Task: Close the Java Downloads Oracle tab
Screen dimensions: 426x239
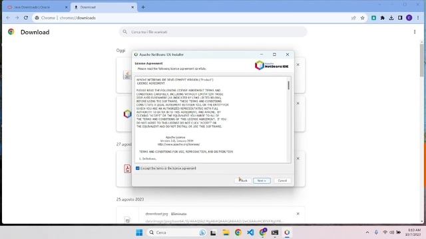Action: 67,7
